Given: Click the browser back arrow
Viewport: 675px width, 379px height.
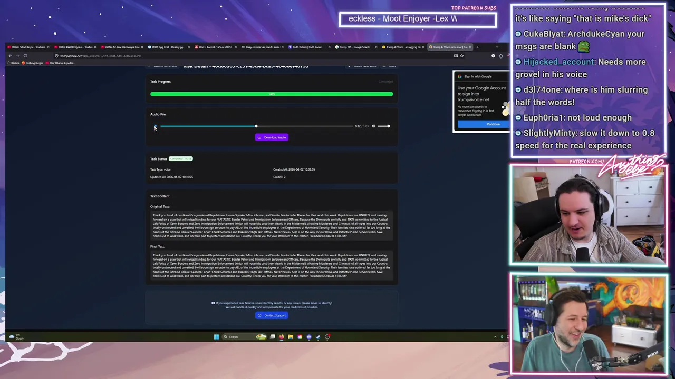Looking at the screenshot, I should pos(10,56).
